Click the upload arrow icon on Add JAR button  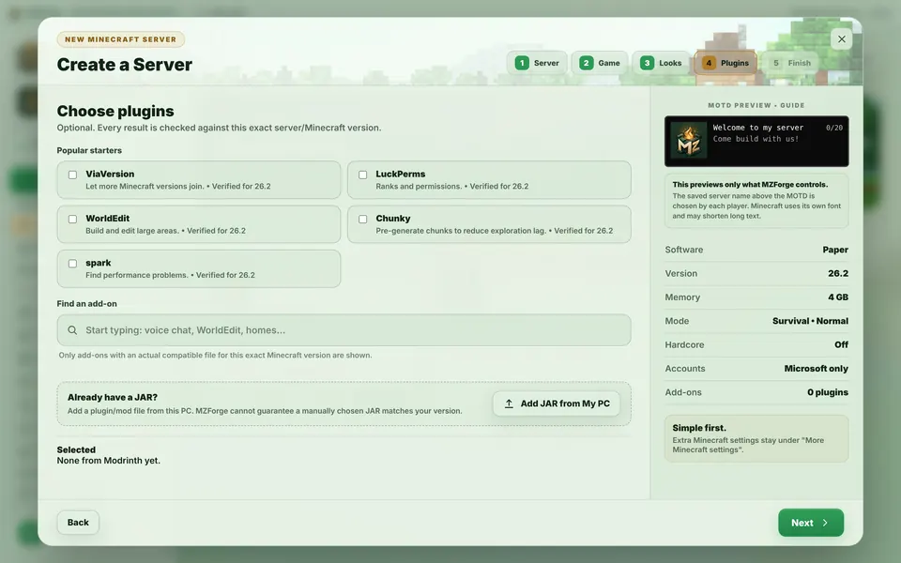(509, 403)
